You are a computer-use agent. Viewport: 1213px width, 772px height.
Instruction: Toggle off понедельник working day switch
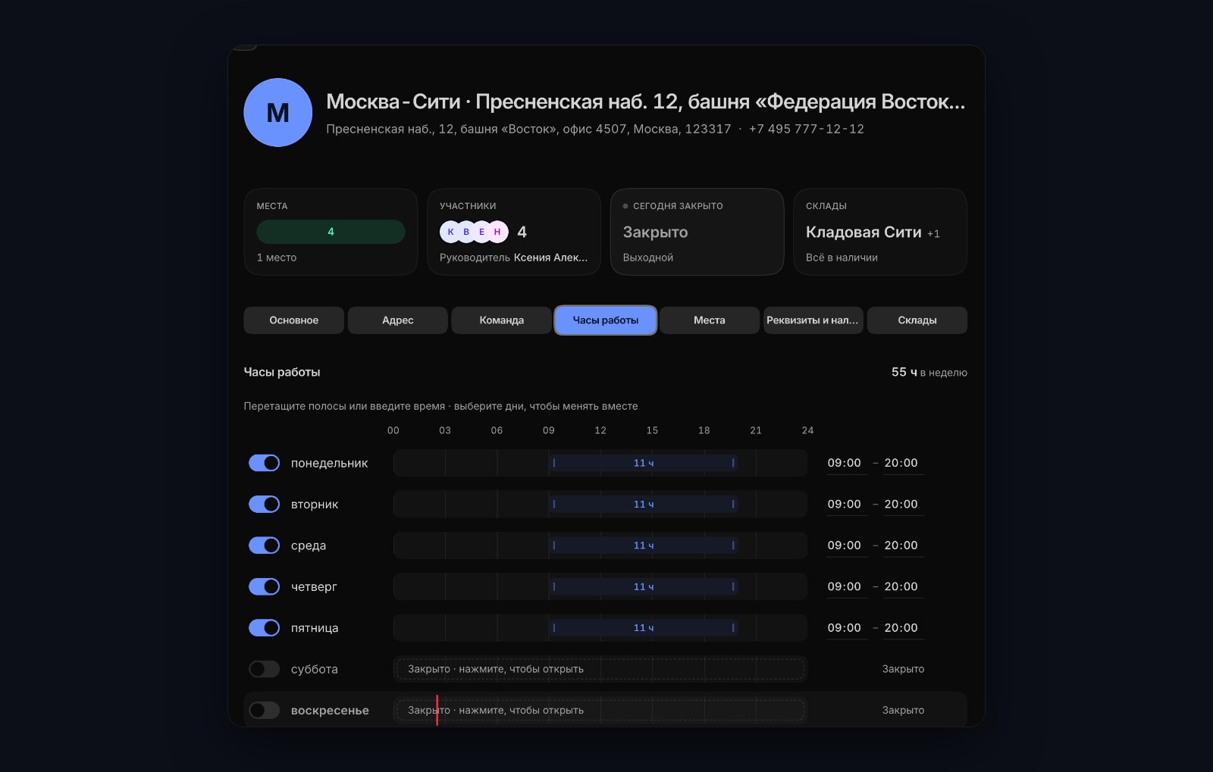point(265,463)
